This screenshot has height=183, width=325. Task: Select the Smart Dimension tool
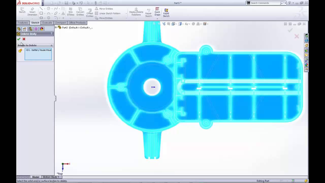(x=32, y=12)
